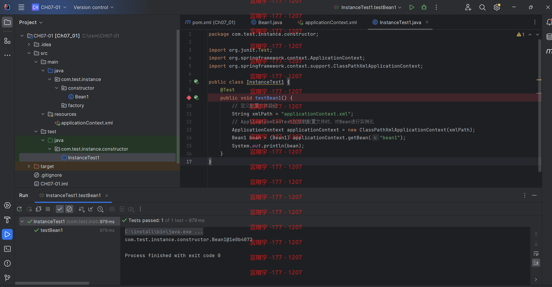Rerun the test in Run panel
552x287 pixels.
click(19, 209)
